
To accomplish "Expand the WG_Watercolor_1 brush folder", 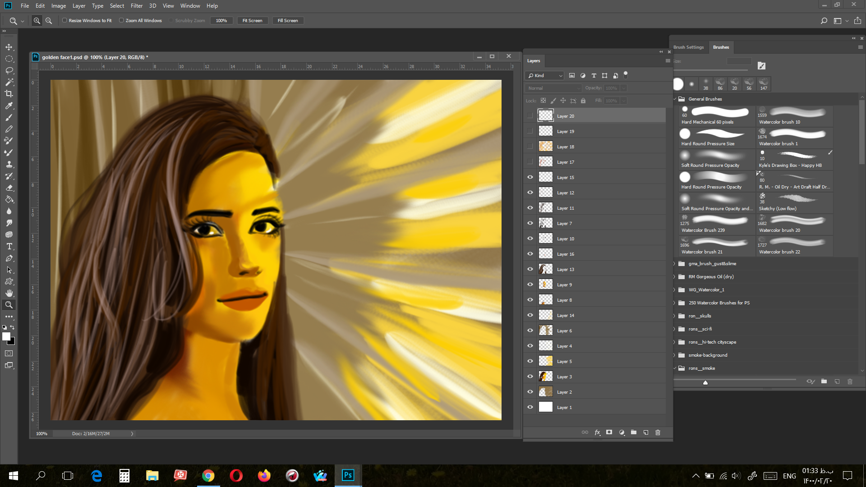I will point(675,290).
